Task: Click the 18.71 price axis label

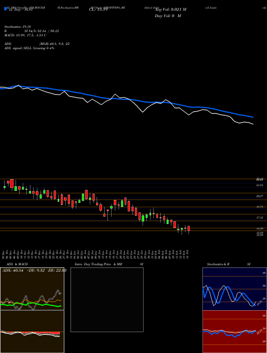Action: [260, 207]
